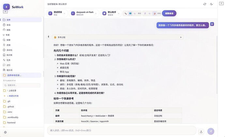Image resolution: width=225 pixels, height=137 pixels.
Task: Open the 文件 sidebar section
Action: pyautogui.click(x=22, y=20)
